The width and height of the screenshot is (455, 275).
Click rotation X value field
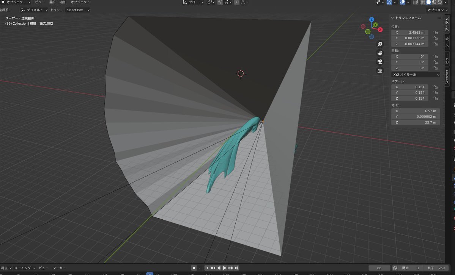pos(410,56)
